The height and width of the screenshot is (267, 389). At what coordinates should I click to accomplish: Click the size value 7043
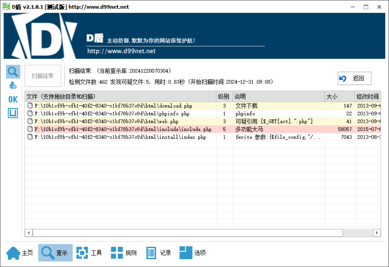tap(346, 137)
